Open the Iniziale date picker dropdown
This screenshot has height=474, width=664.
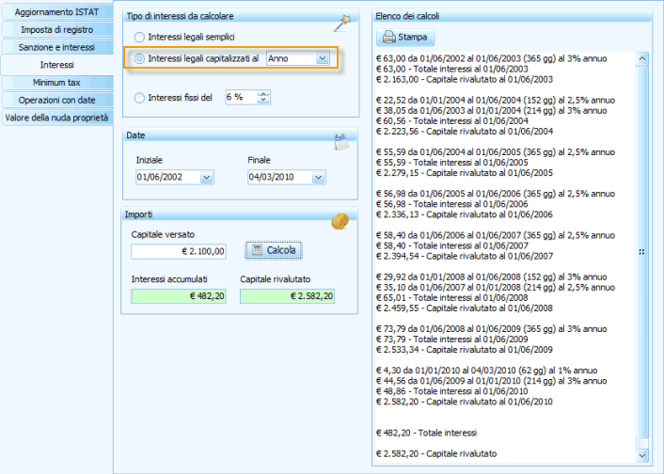tap(207, 178)
